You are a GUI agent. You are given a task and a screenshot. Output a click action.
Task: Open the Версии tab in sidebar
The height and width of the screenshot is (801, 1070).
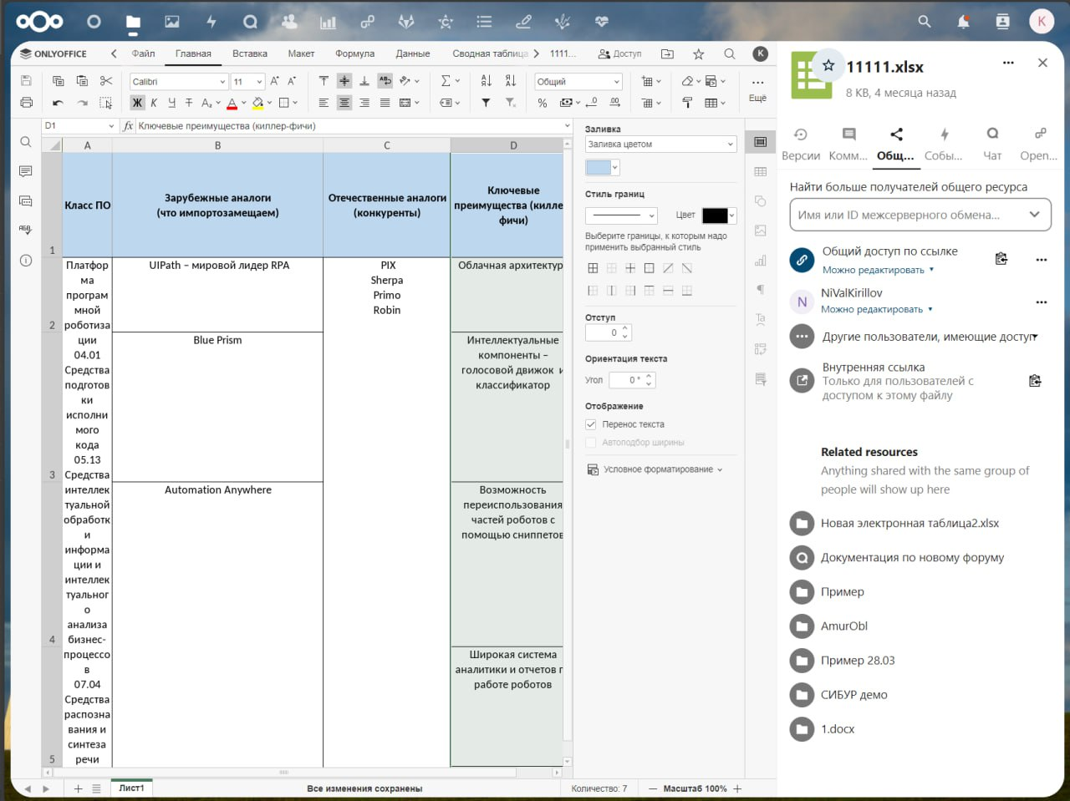point(800,144)
